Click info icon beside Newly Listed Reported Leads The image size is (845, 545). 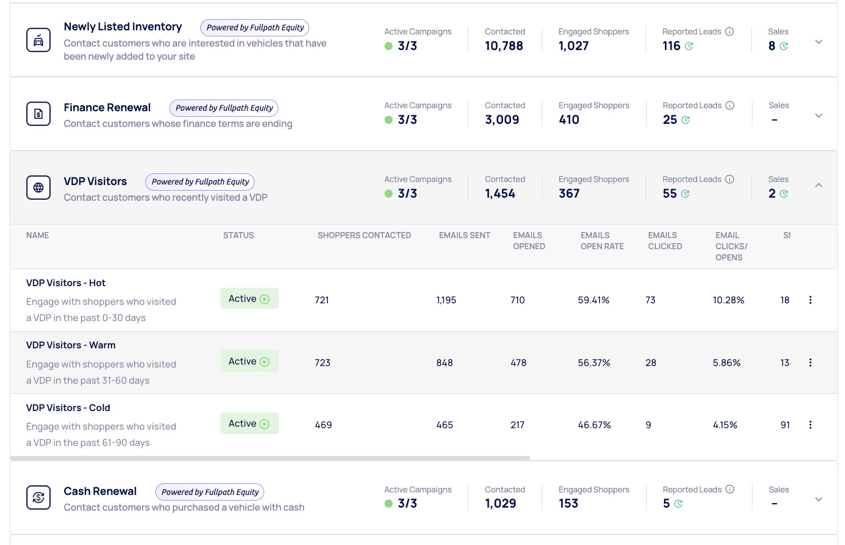pos(729,32)
